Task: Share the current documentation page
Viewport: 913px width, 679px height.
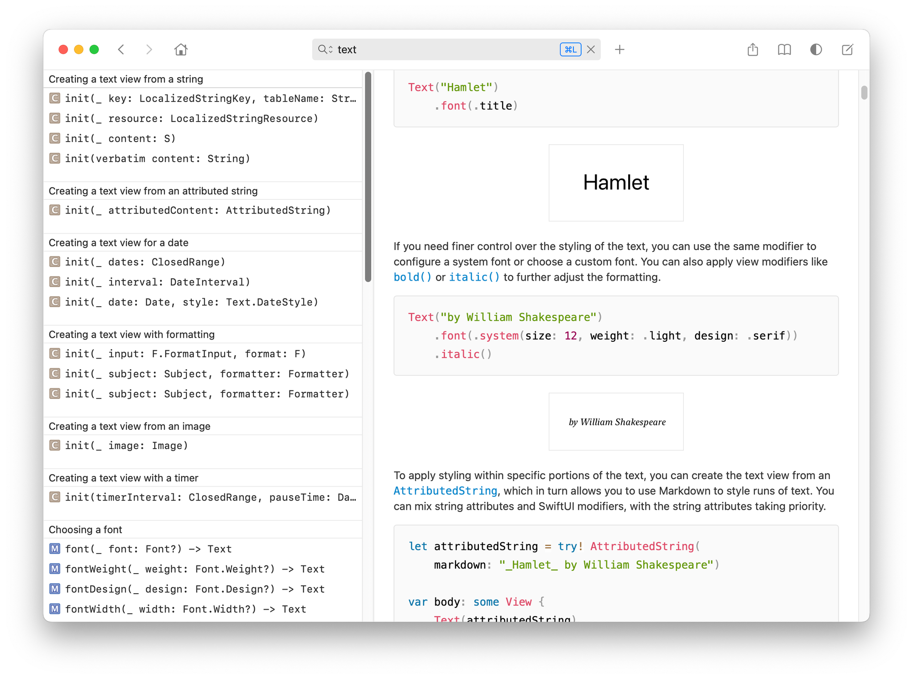Action: coord(752,49)
